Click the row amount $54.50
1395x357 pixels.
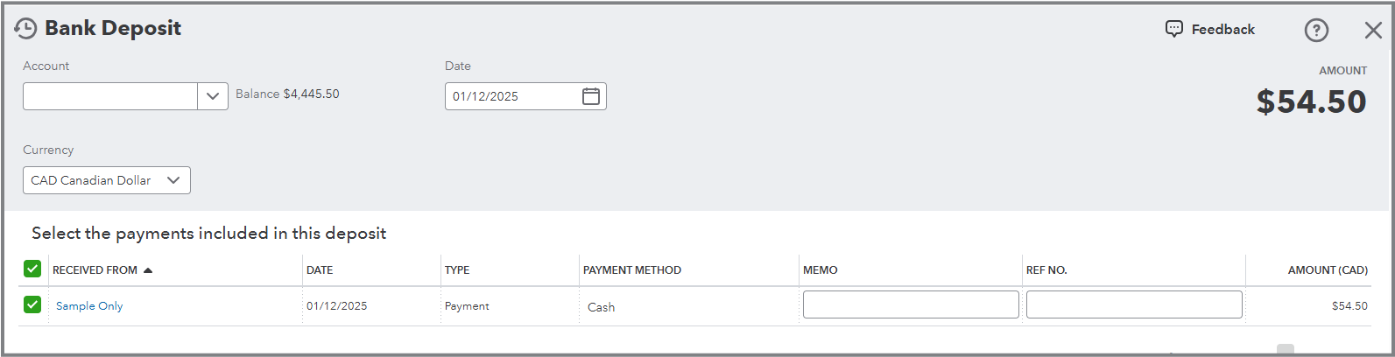(1349, 306)
